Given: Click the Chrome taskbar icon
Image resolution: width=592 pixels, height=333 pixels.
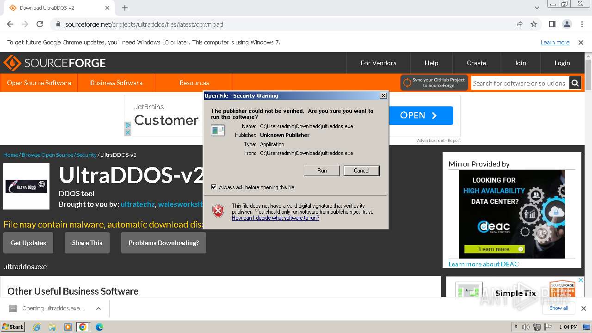Looking at the screenshot, I should tap(83, 327).
